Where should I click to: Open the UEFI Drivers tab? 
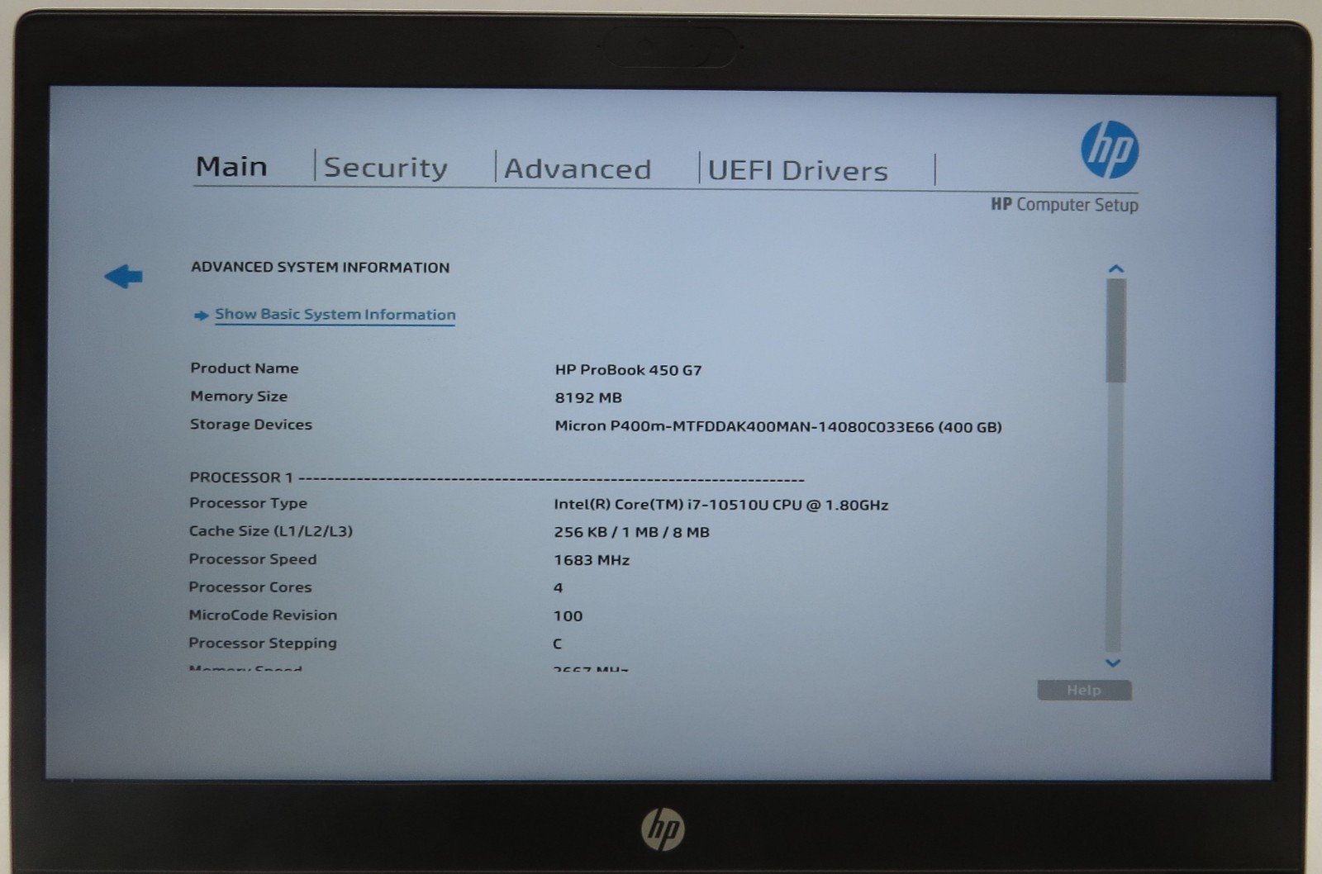[797, 170]
